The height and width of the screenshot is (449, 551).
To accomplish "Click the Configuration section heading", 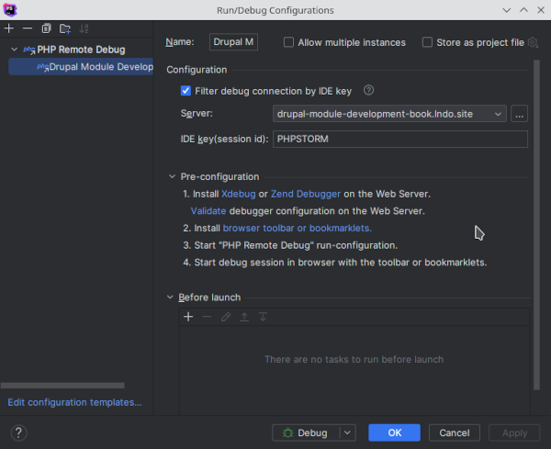I will pos(197,70).
